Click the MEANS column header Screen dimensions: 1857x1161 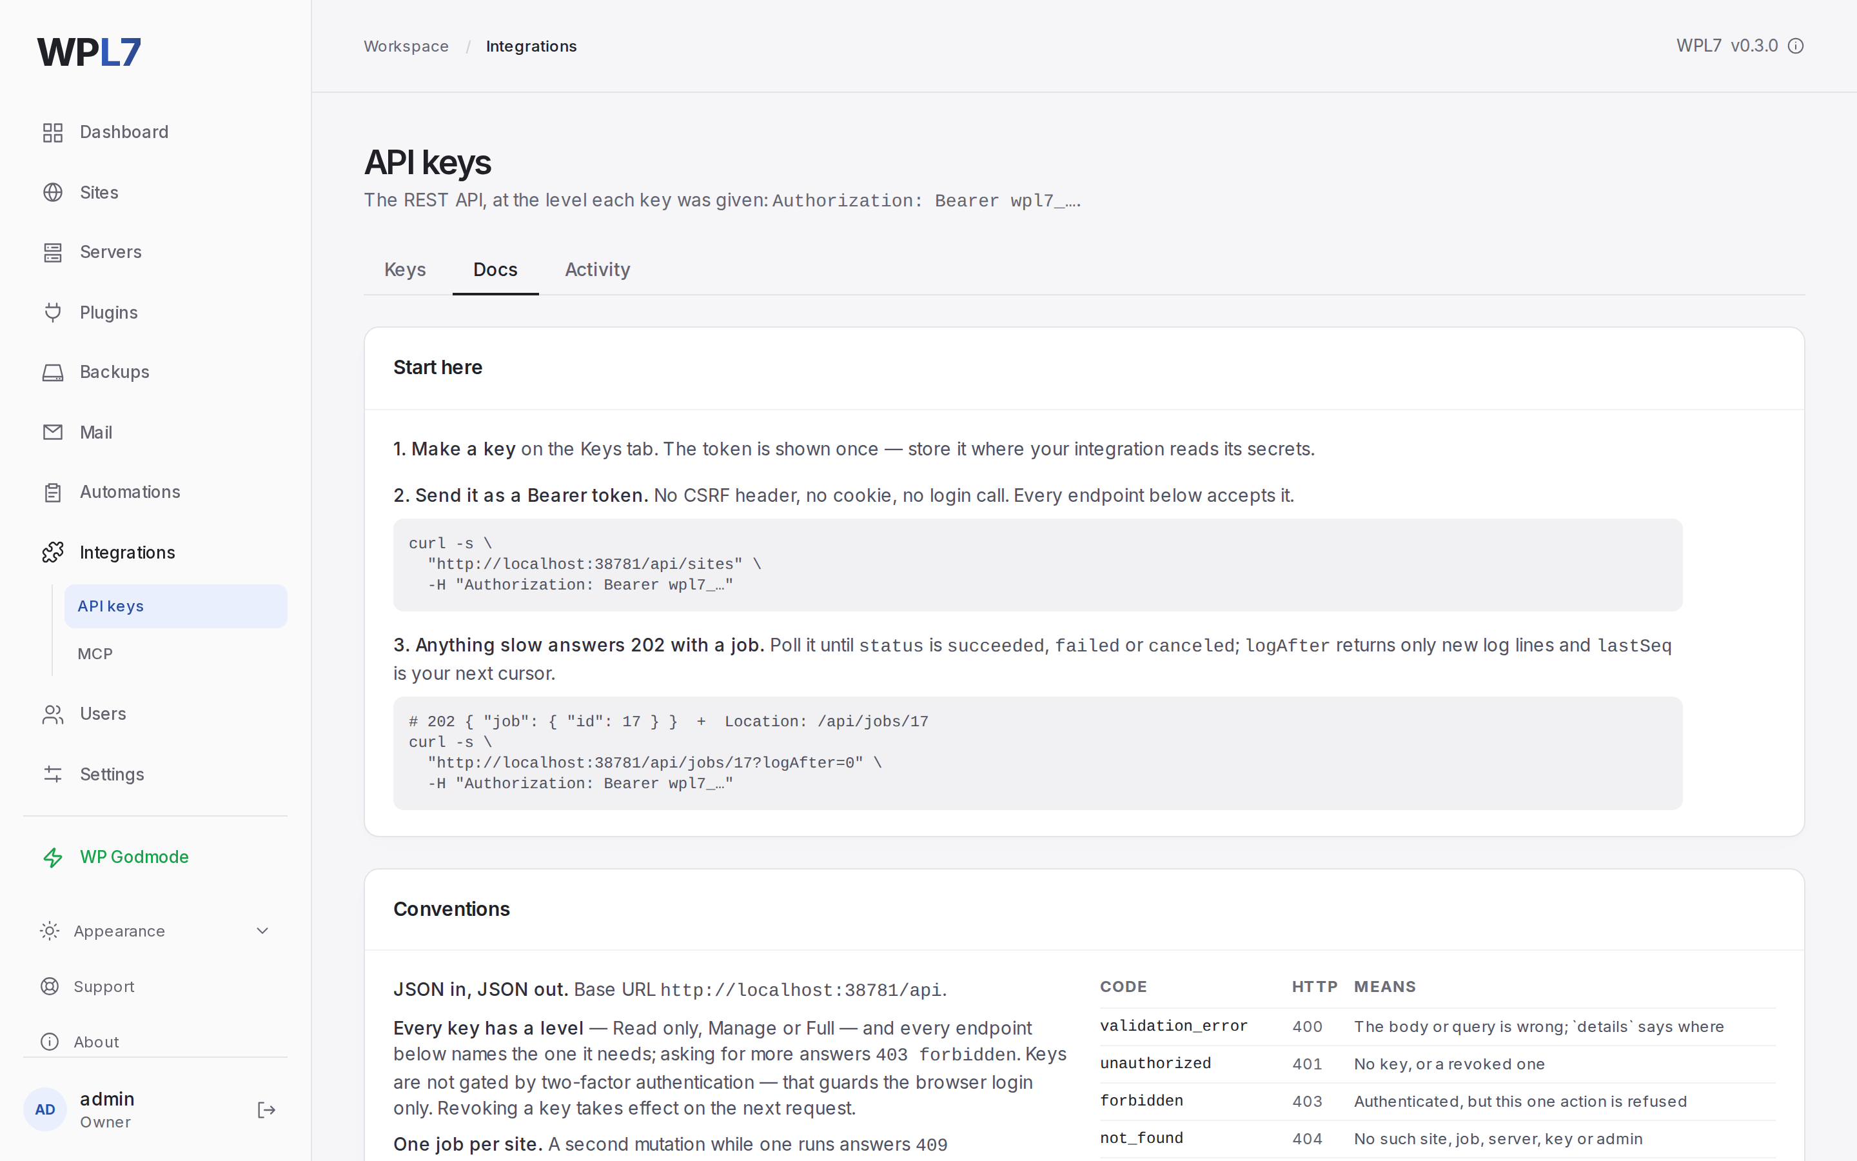tap(1384, 987)
